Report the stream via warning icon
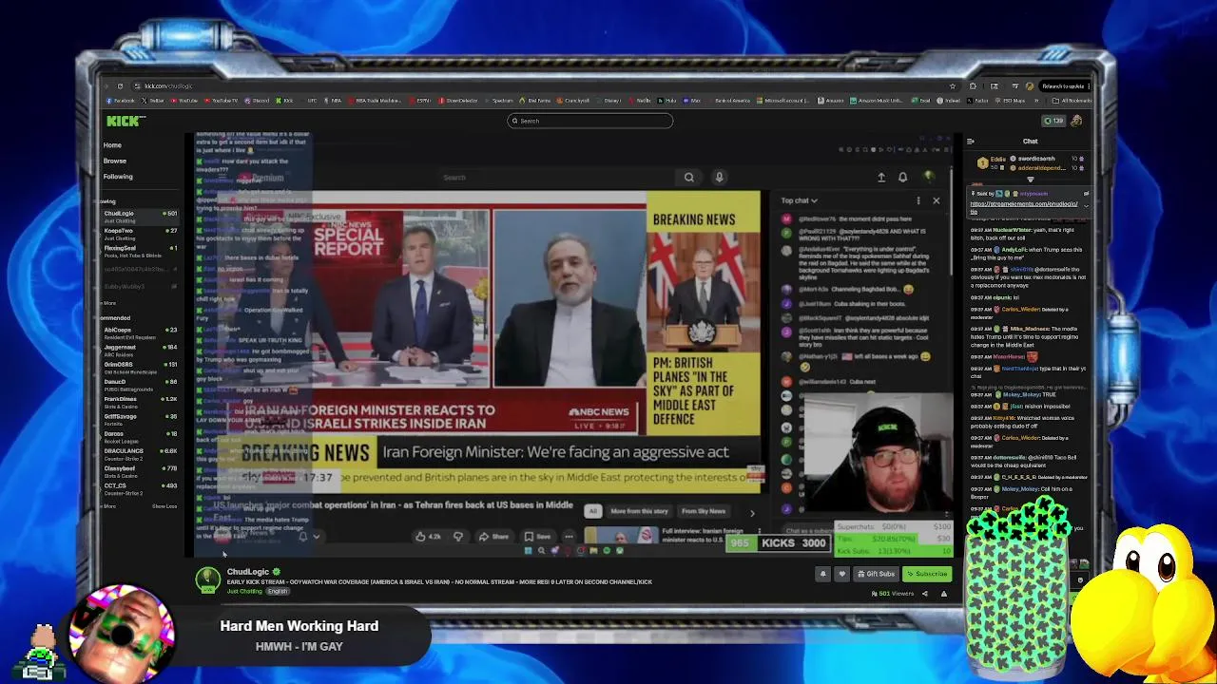The width and height of the screenshot is (1217, 684). coord(944,594)
